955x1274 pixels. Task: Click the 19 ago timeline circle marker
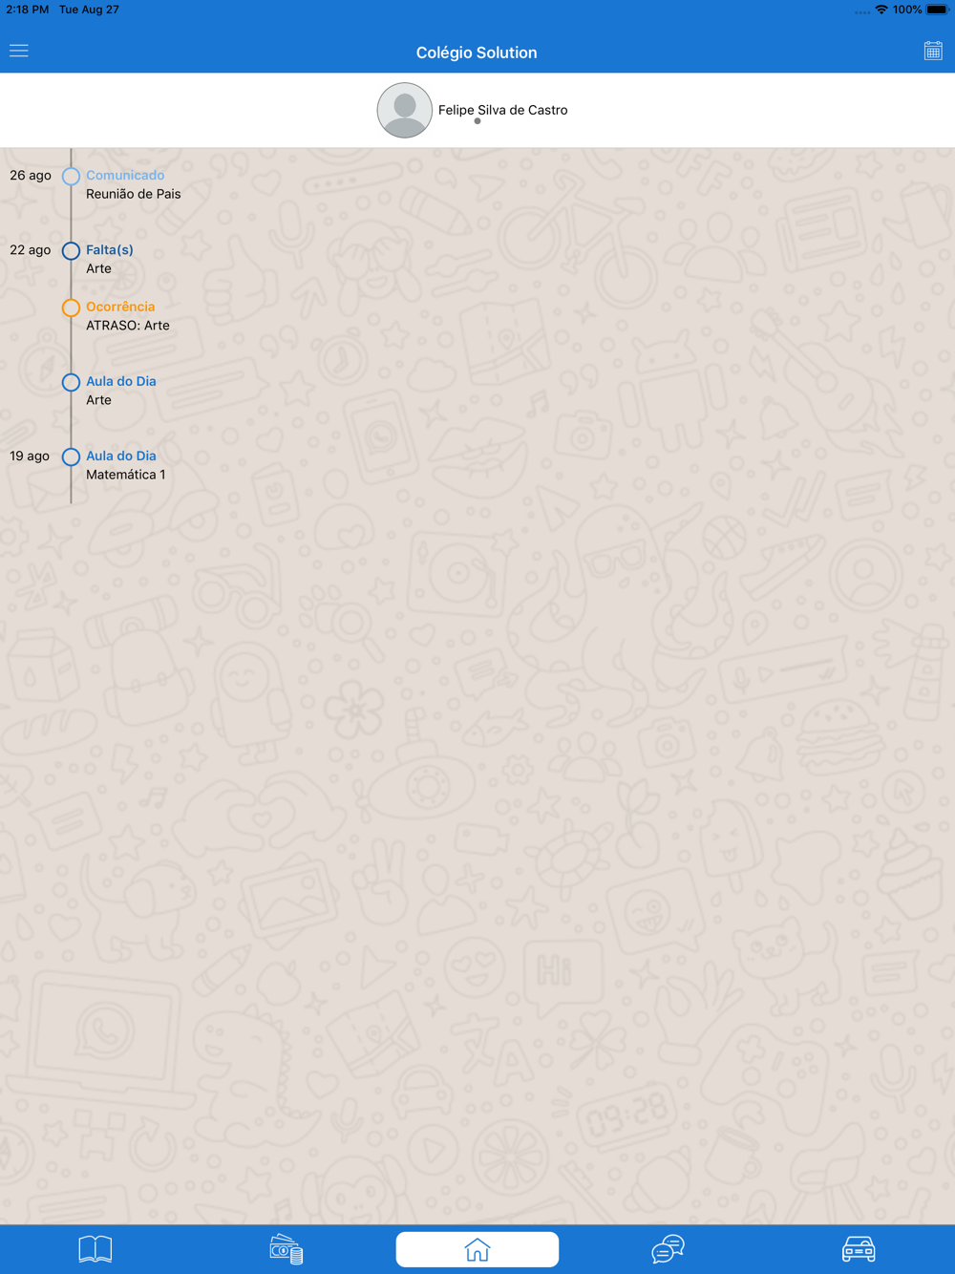point(71,457)
